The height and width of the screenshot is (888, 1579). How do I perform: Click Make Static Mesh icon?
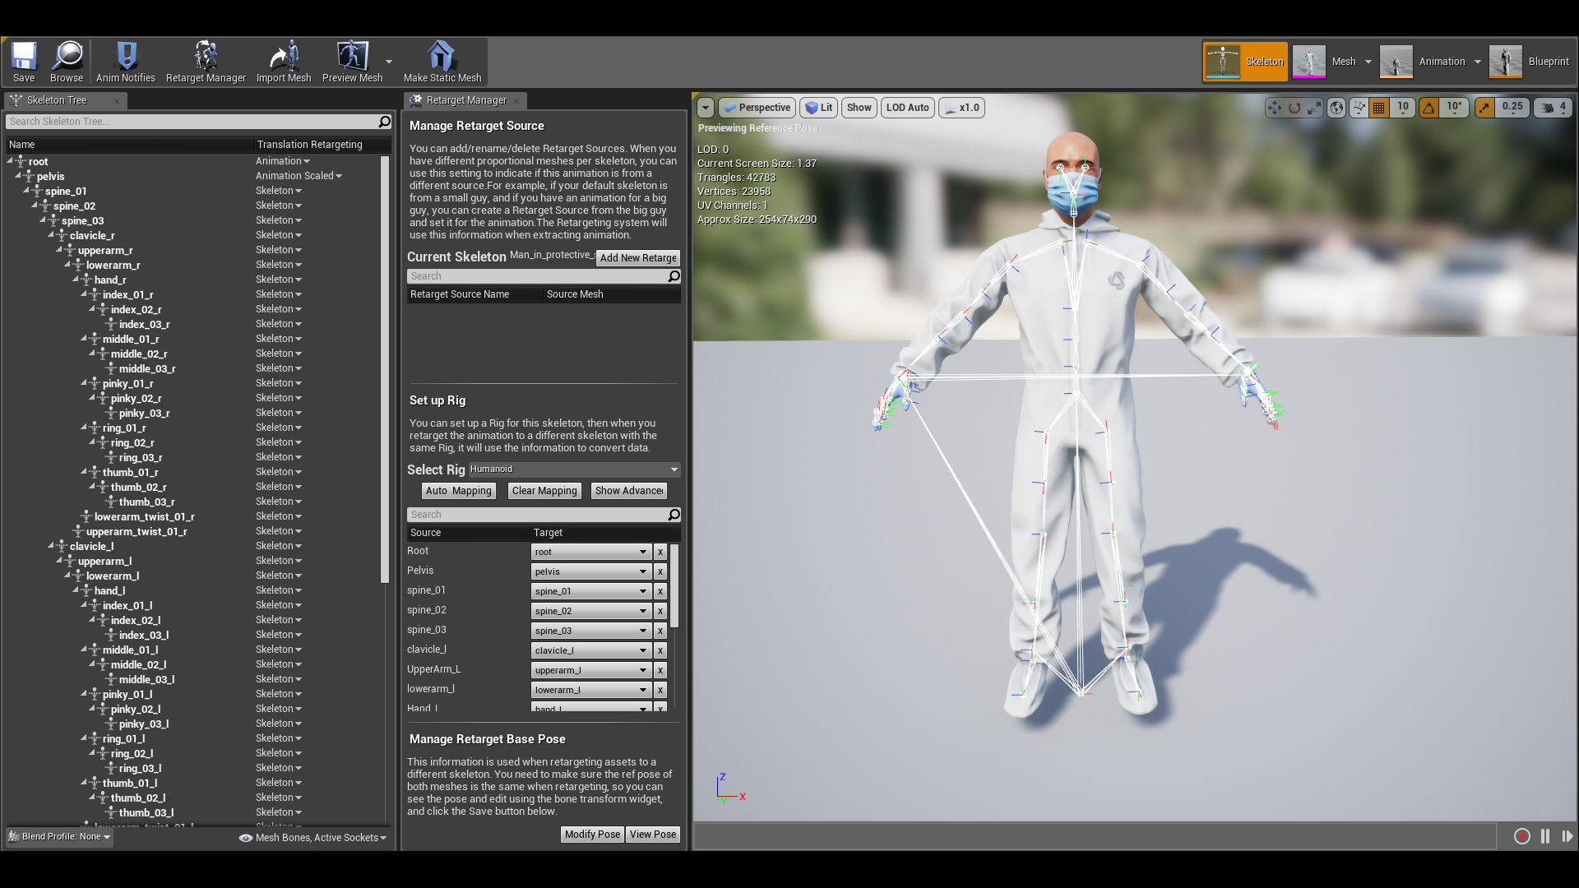click(442, 62)
